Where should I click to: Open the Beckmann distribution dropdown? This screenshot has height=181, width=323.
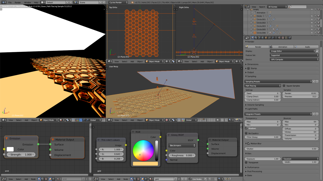[x=182, y=145]
